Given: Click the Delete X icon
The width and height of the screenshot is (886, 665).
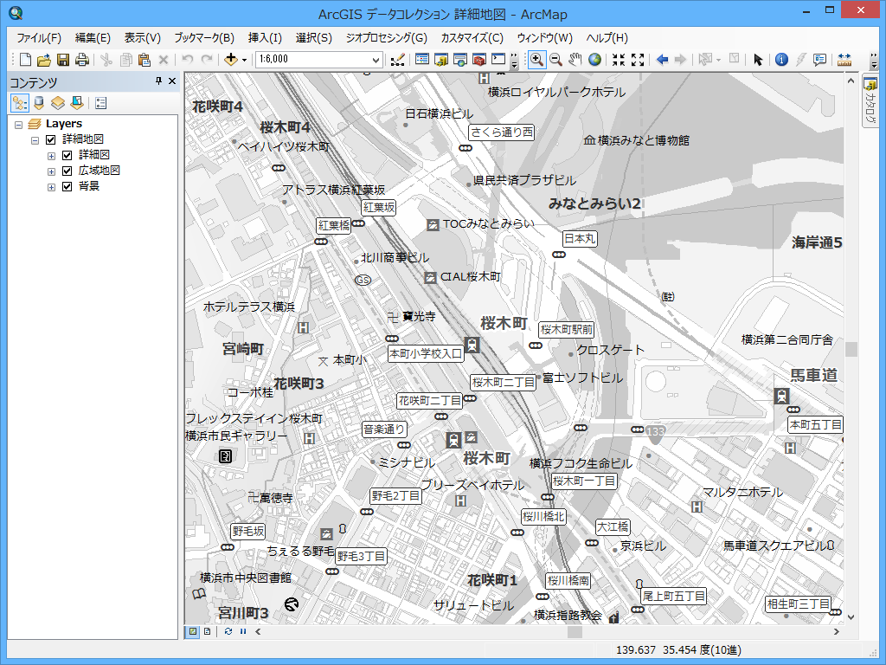Looking at the screenshot, I should click(x=164, y=60).
